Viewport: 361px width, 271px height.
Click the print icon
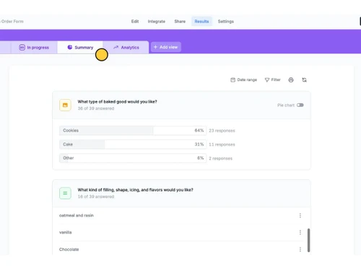[291, 79]
